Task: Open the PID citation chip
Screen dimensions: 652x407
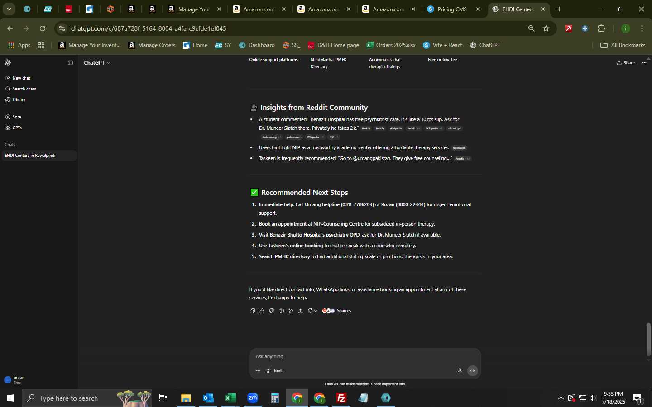Action: pos(334,137)
